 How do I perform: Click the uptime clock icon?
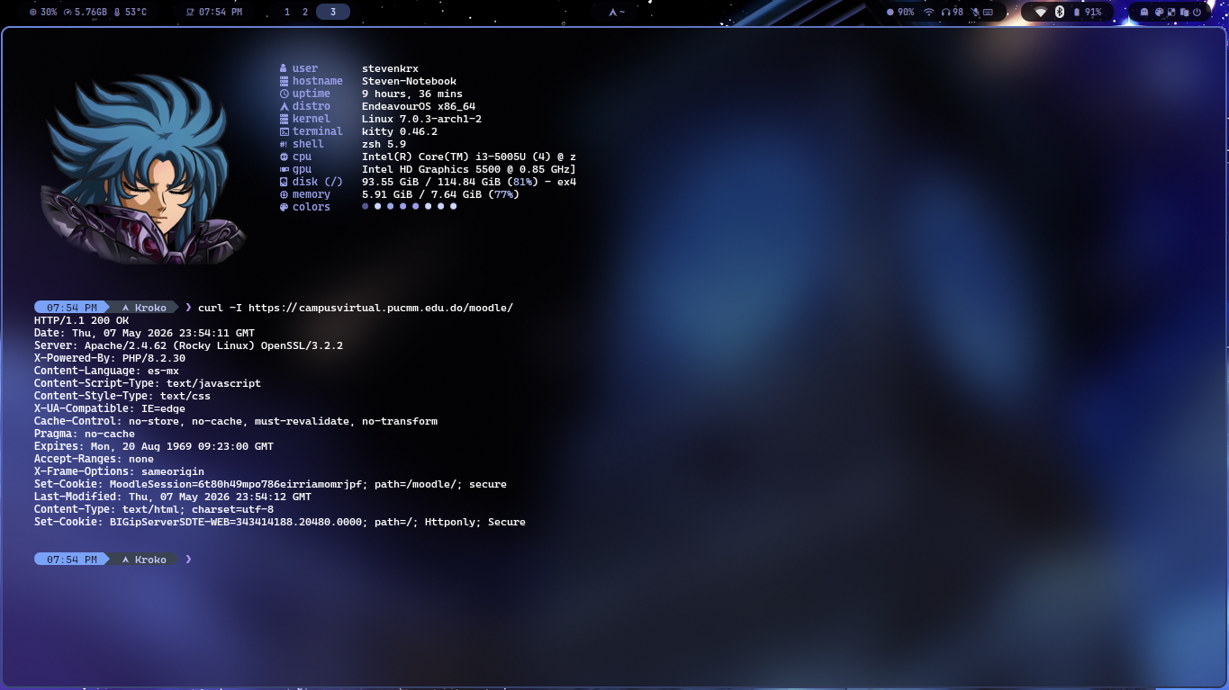(x=284, y=94)
